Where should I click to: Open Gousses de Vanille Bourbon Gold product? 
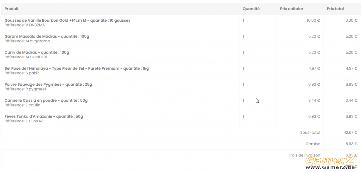pos(67,20)
